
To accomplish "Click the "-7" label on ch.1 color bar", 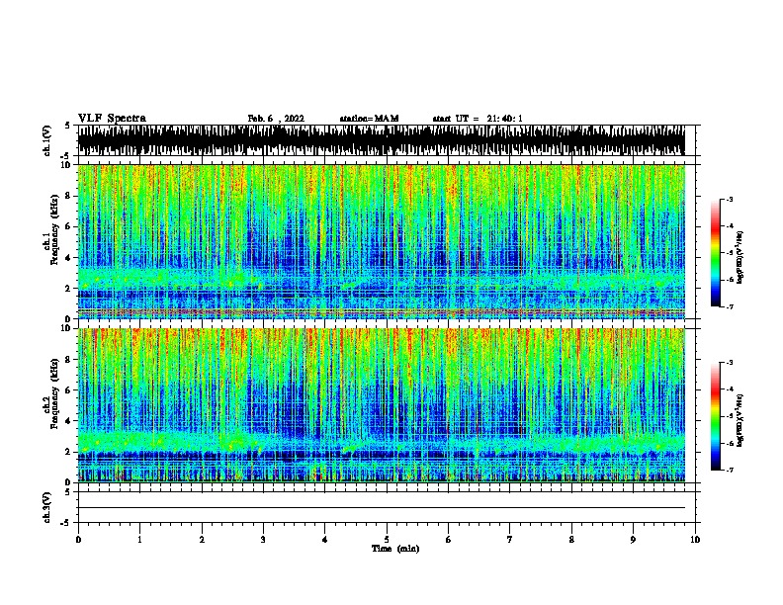I will point(730,306).
